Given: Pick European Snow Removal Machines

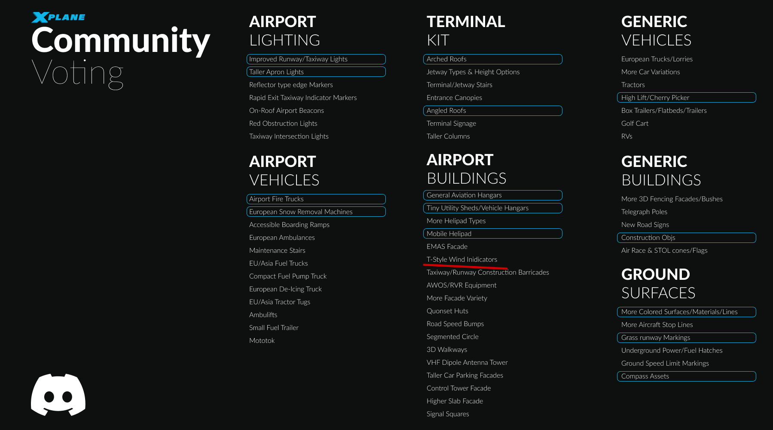Looking at the screenshot, I should coord(316,212).
